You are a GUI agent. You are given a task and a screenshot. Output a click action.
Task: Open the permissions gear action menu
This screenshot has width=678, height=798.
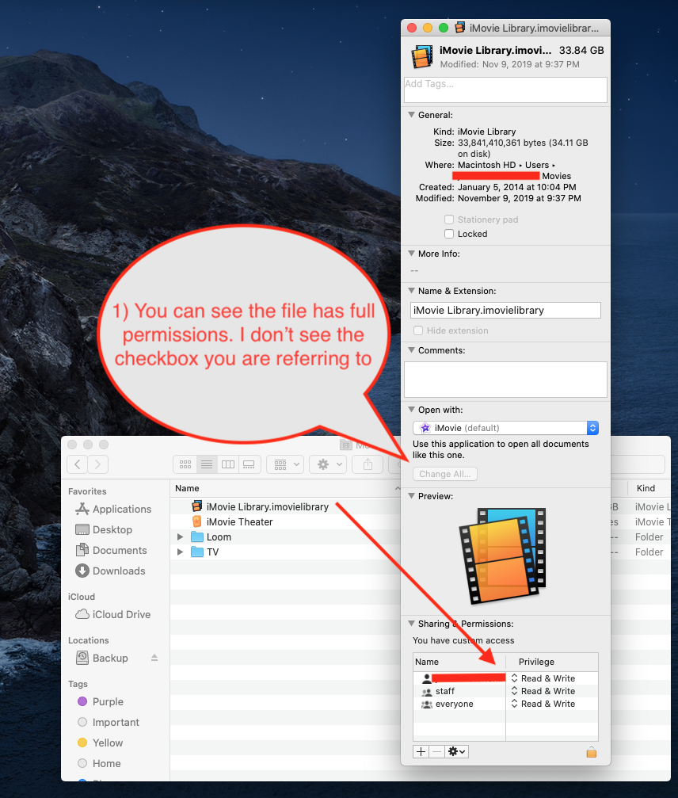pos(456,752)
